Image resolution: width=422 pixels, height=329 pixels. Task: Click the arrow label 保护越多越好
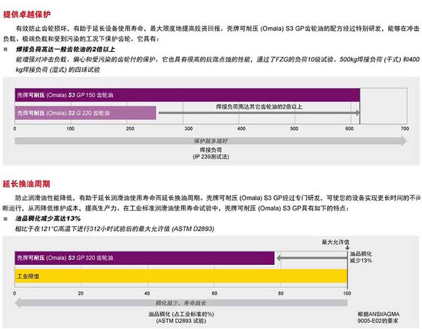tap(211, 141)
